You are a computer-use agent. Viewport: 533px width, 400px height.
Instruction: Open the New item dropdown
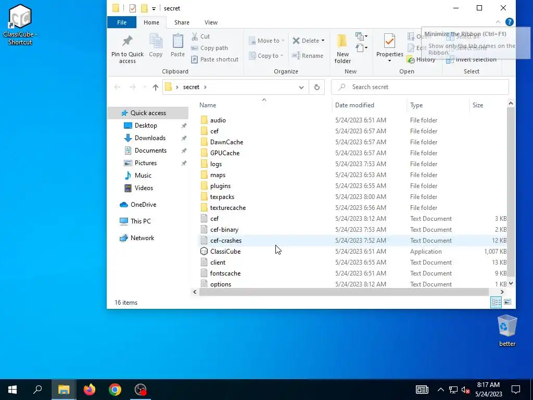point(361,36)
